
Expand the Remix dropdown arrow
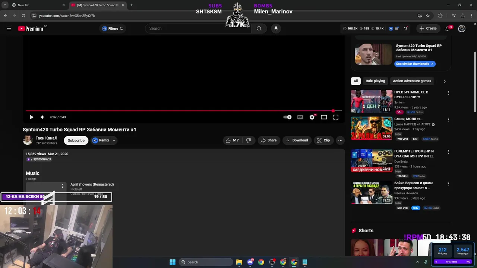114,140
